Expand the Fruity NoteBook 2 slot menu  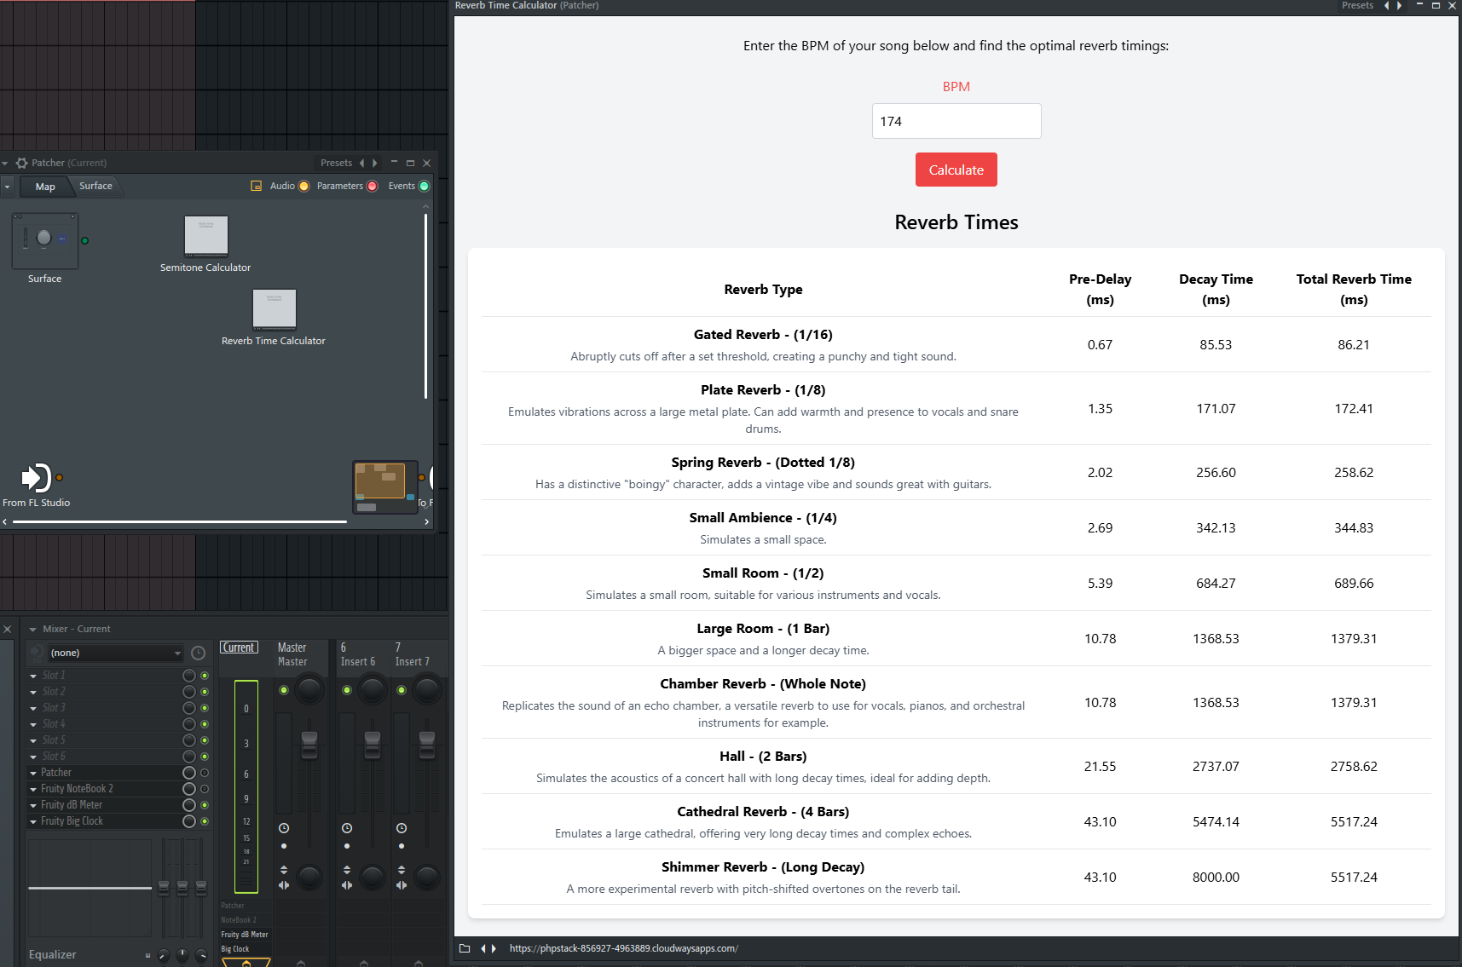[x=33, y=789]
